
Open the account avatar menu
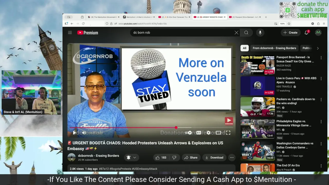tap(318, 33)
